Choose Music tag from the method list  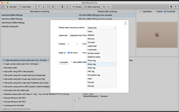(102, 64)
